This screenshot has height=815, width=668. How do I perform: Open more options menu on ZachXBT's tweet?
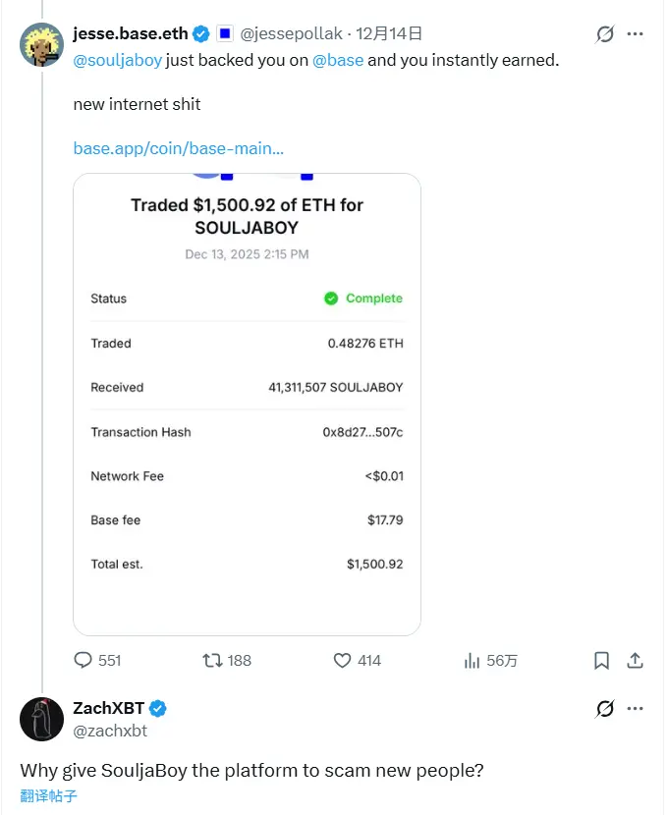[x=635, y=709]
